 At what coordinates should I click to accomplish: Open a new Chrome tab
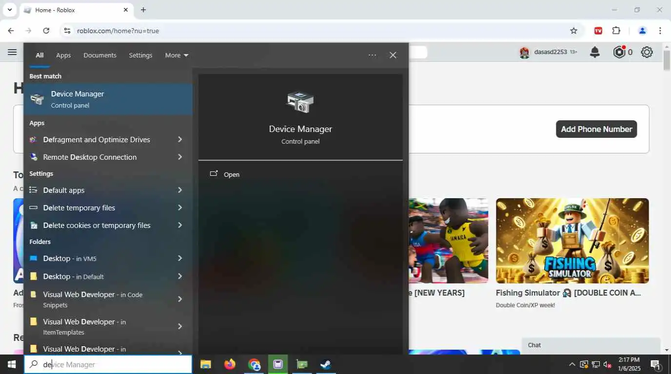pos(143,10)
